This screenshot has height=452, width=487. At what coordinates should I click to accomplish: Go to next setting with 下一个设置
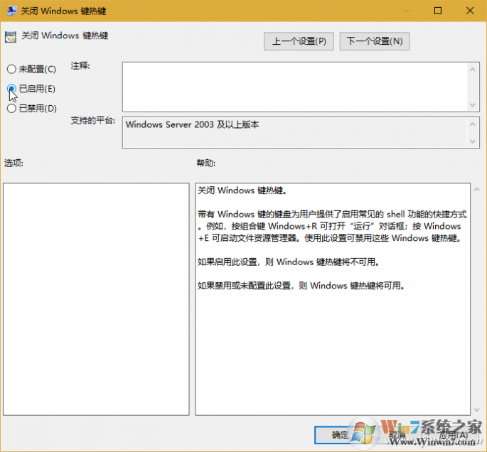tap(375, 41)
